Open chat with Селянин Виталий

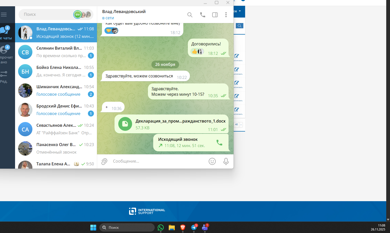tap(56, 52)
